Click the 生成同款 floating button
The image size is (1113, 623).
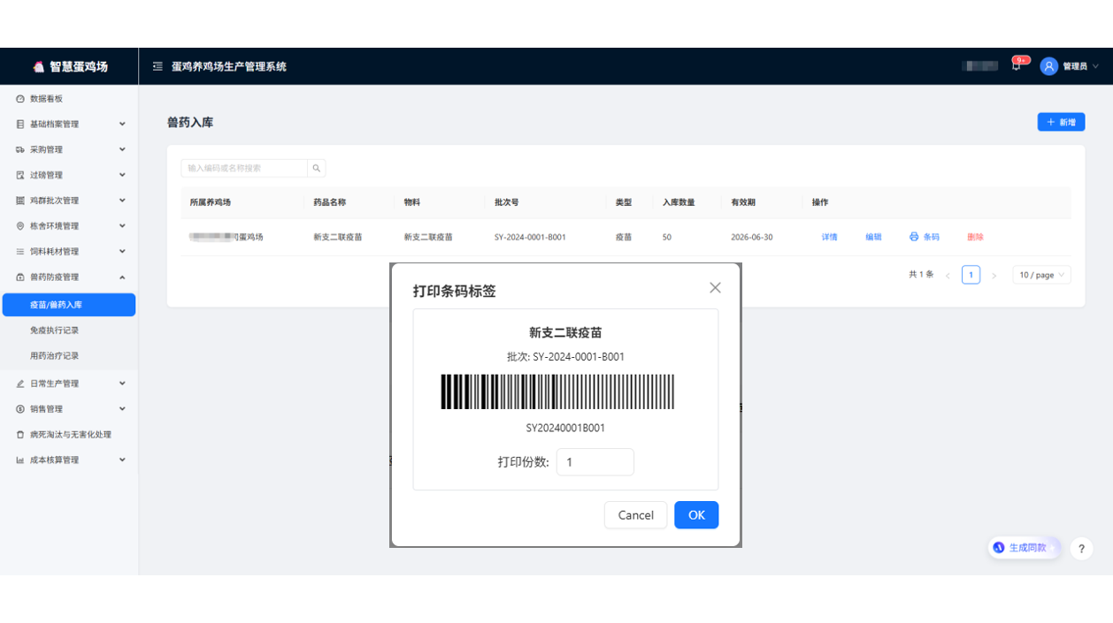[x=1024, y=548]
